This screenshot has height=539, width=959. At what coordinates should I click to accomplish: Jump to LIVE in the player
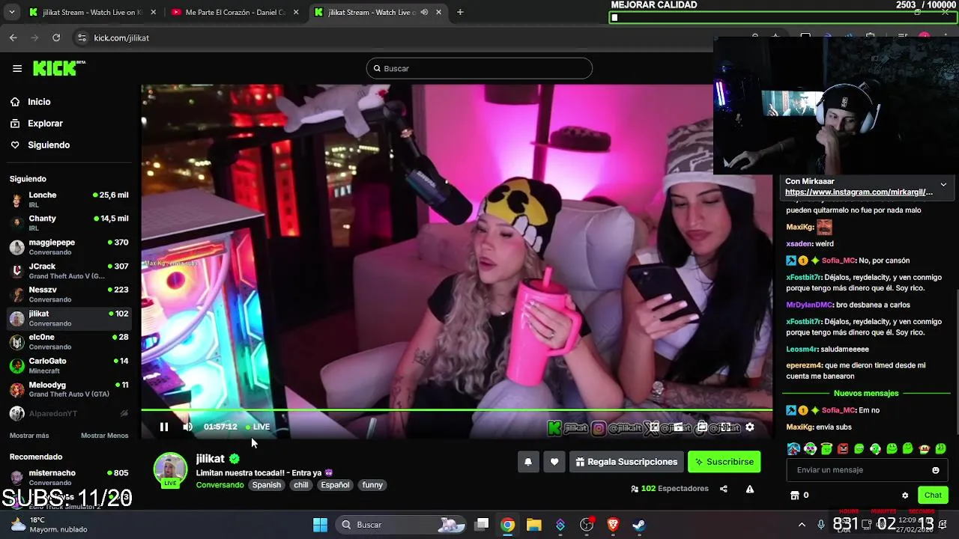point(257,427)
